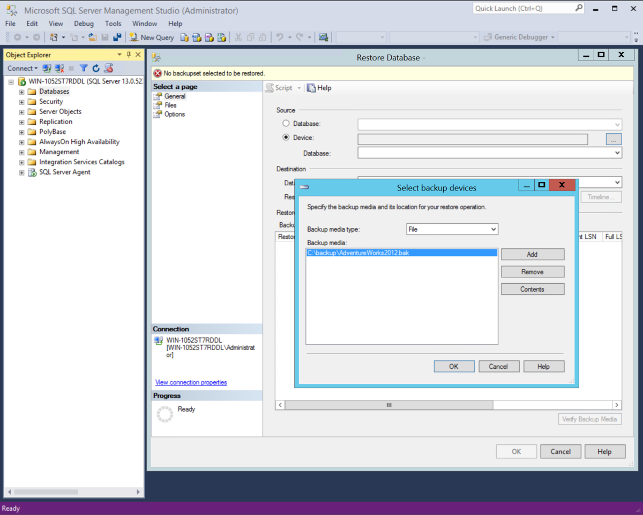643x515 pixels.
Task: Select the Files page in Restore Database
Action: coord(170,105)
